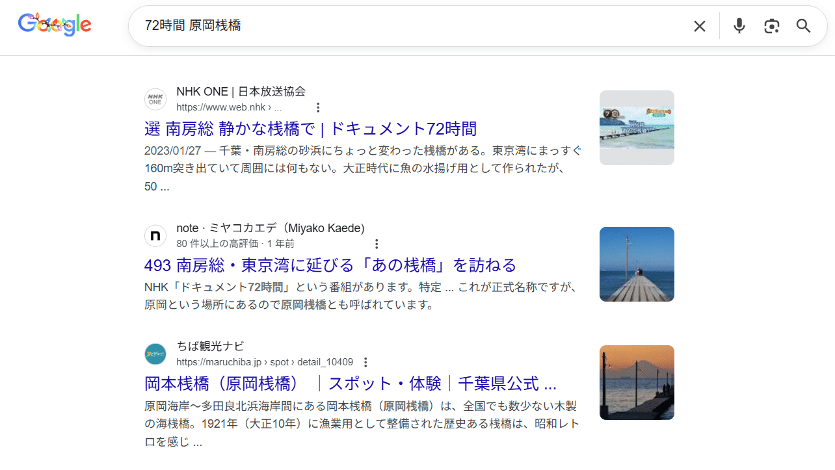Click the magnifying glass search button
This screenshot has height=470, width=835.
click(x=804, y=26)
